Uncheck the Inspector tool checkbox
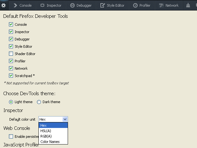 click(11, 32)
